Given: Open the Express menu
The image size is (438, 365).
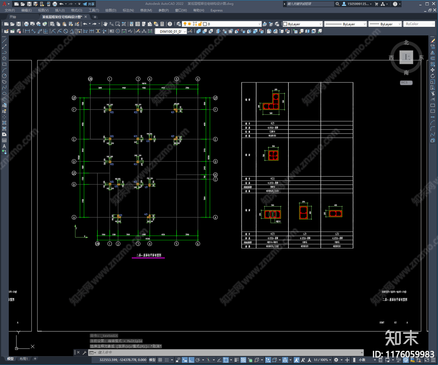Looking at the screenshot, I should click(x=217, y=10).
